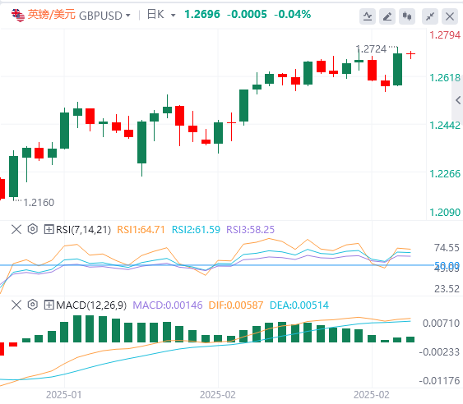
Task: Open RSI indicator settings gear
Action: [32, 229]
